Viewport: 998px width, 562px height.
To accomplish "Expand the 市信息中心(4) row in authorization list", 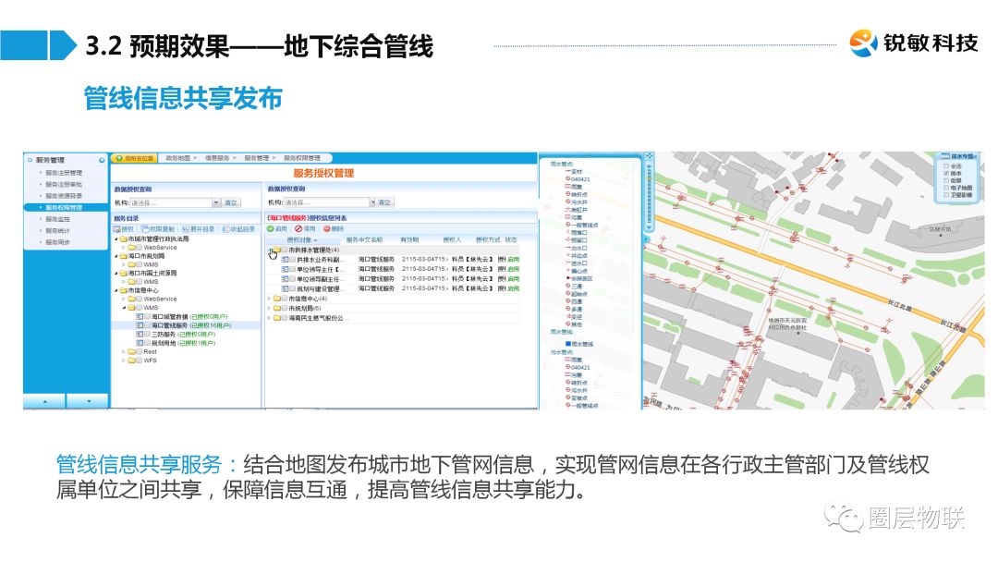I will coord(269,299).
